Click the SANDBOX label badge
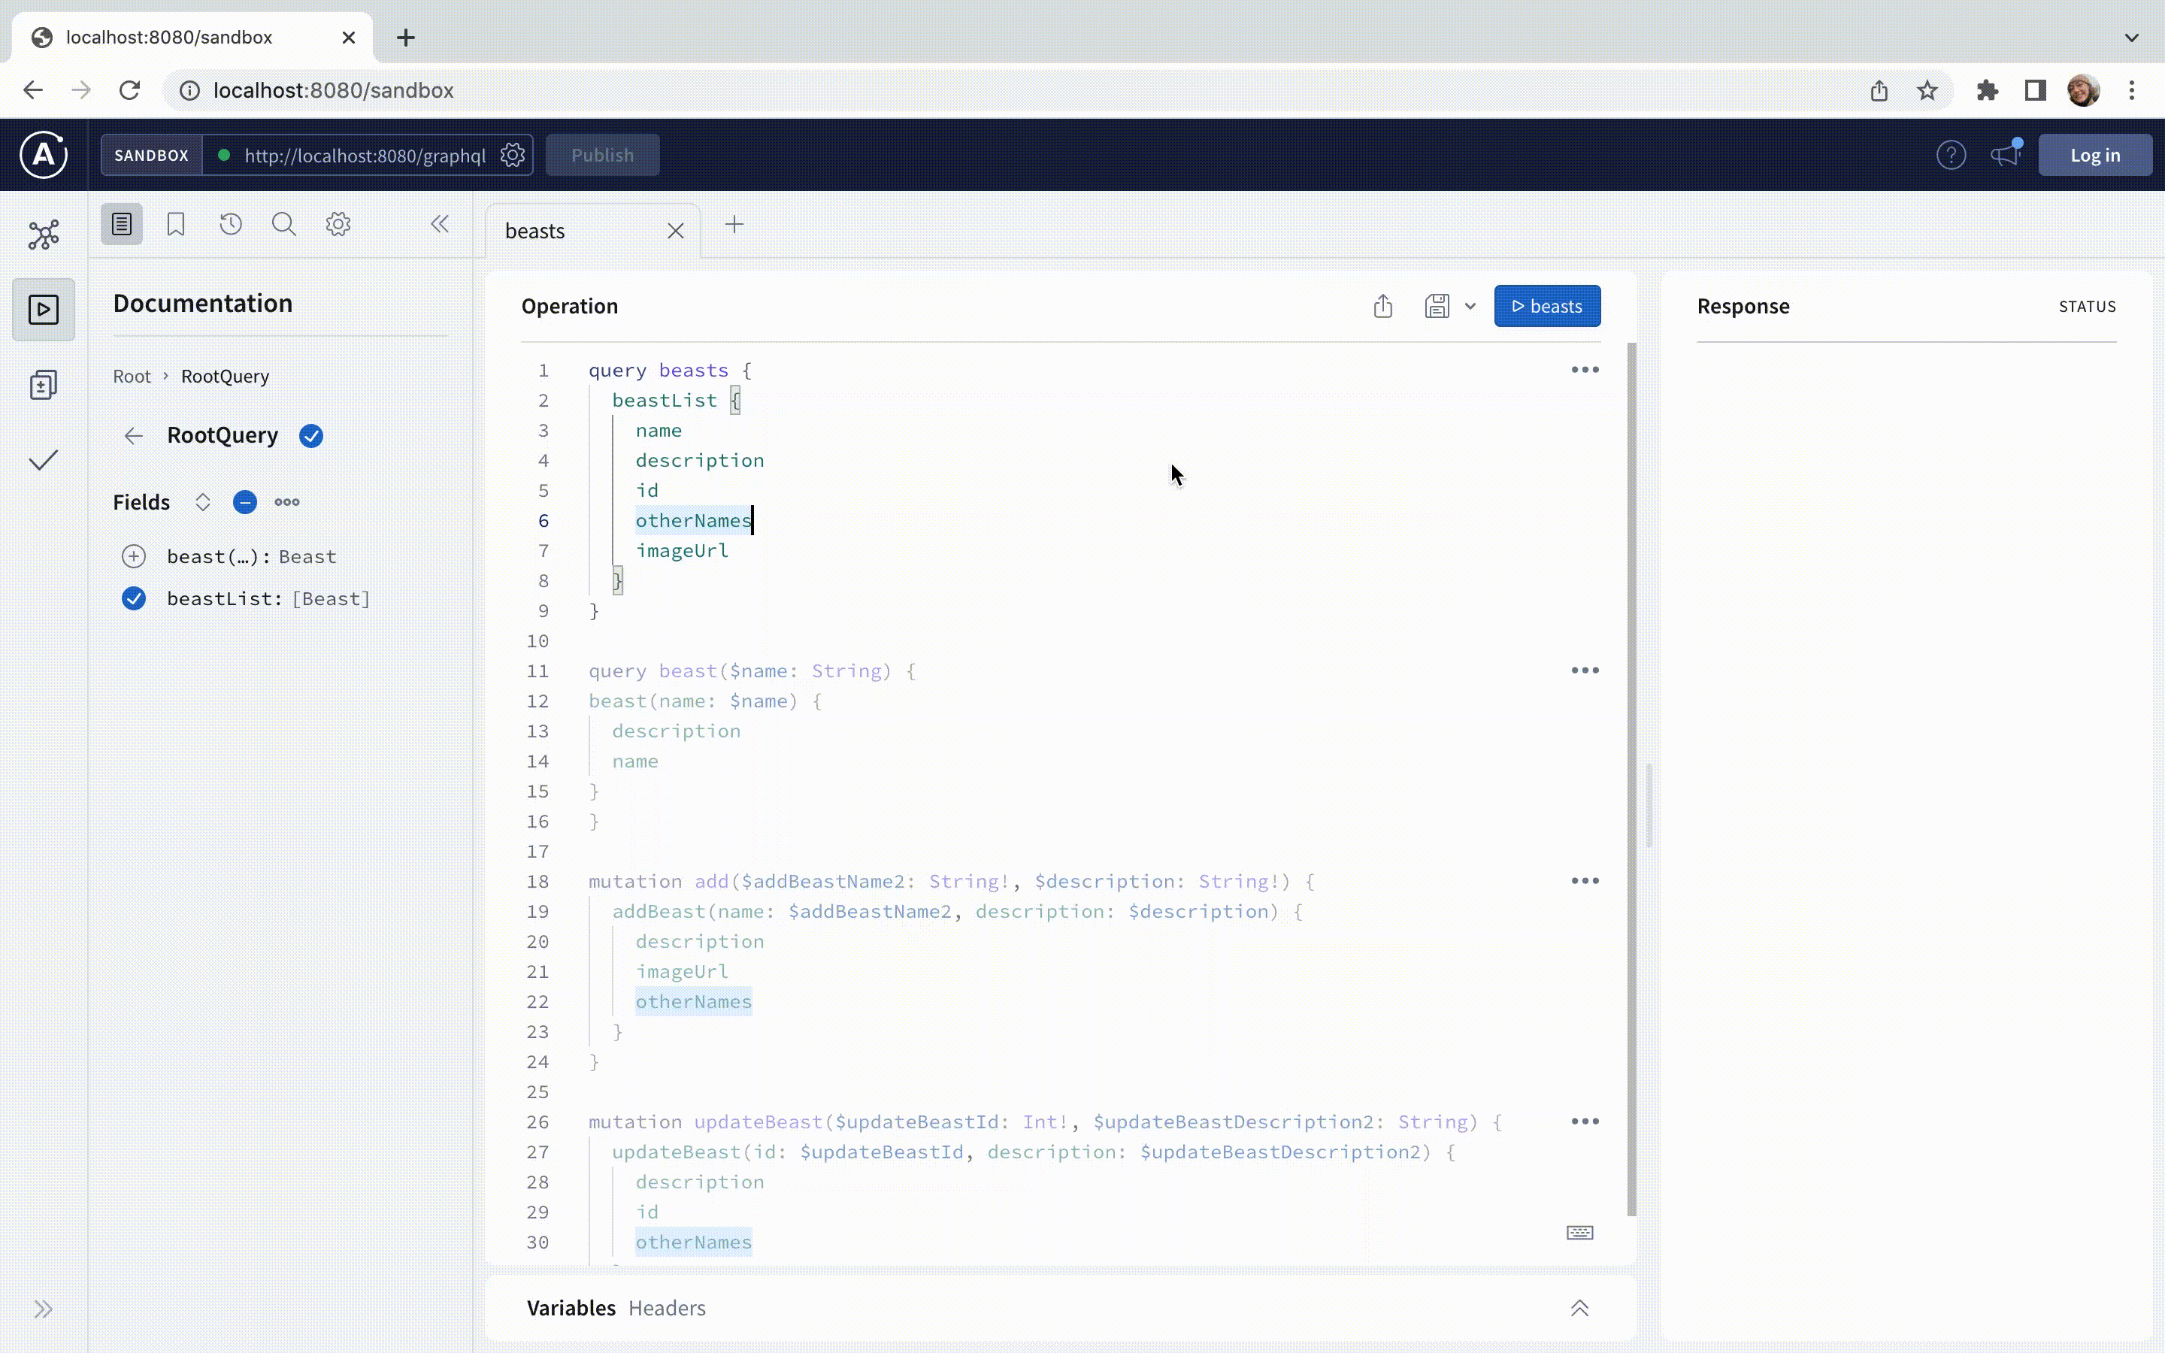2165x1353 pixels. tap(151, 155)
